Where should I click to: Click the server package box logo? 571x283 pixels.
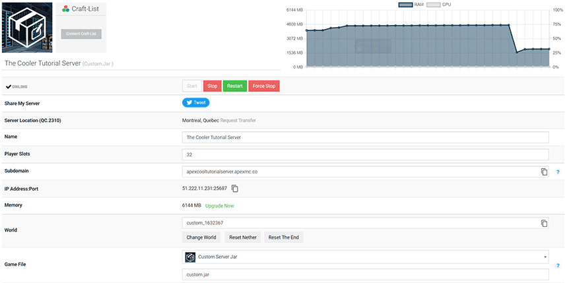(27, 26)
